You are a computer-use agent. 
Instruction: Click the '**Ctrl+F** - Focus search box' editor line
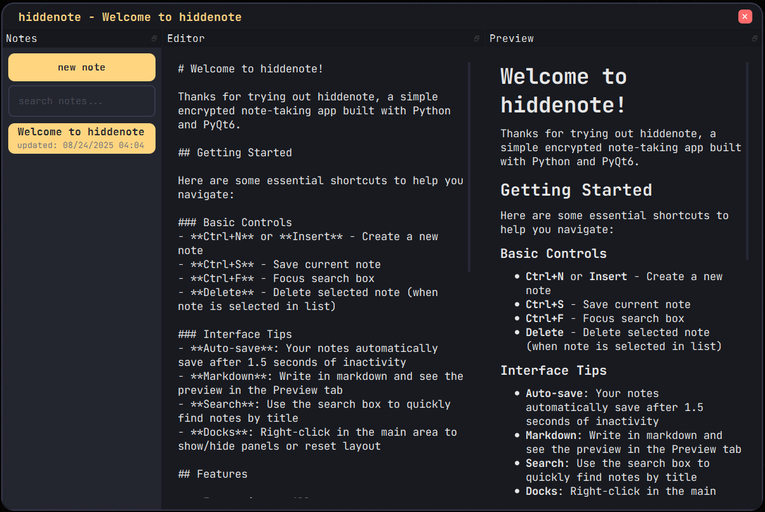tap(276, 278)
